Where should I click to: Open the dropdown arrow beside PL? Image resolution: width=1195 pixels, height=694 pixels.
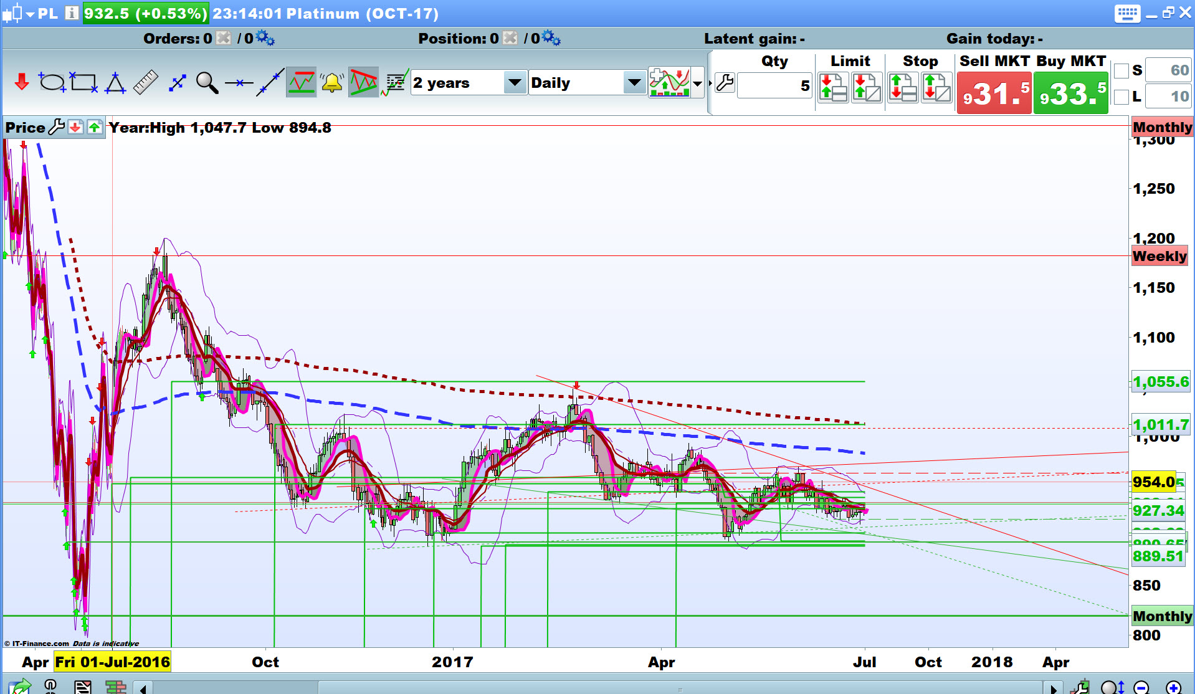point(30,14)
